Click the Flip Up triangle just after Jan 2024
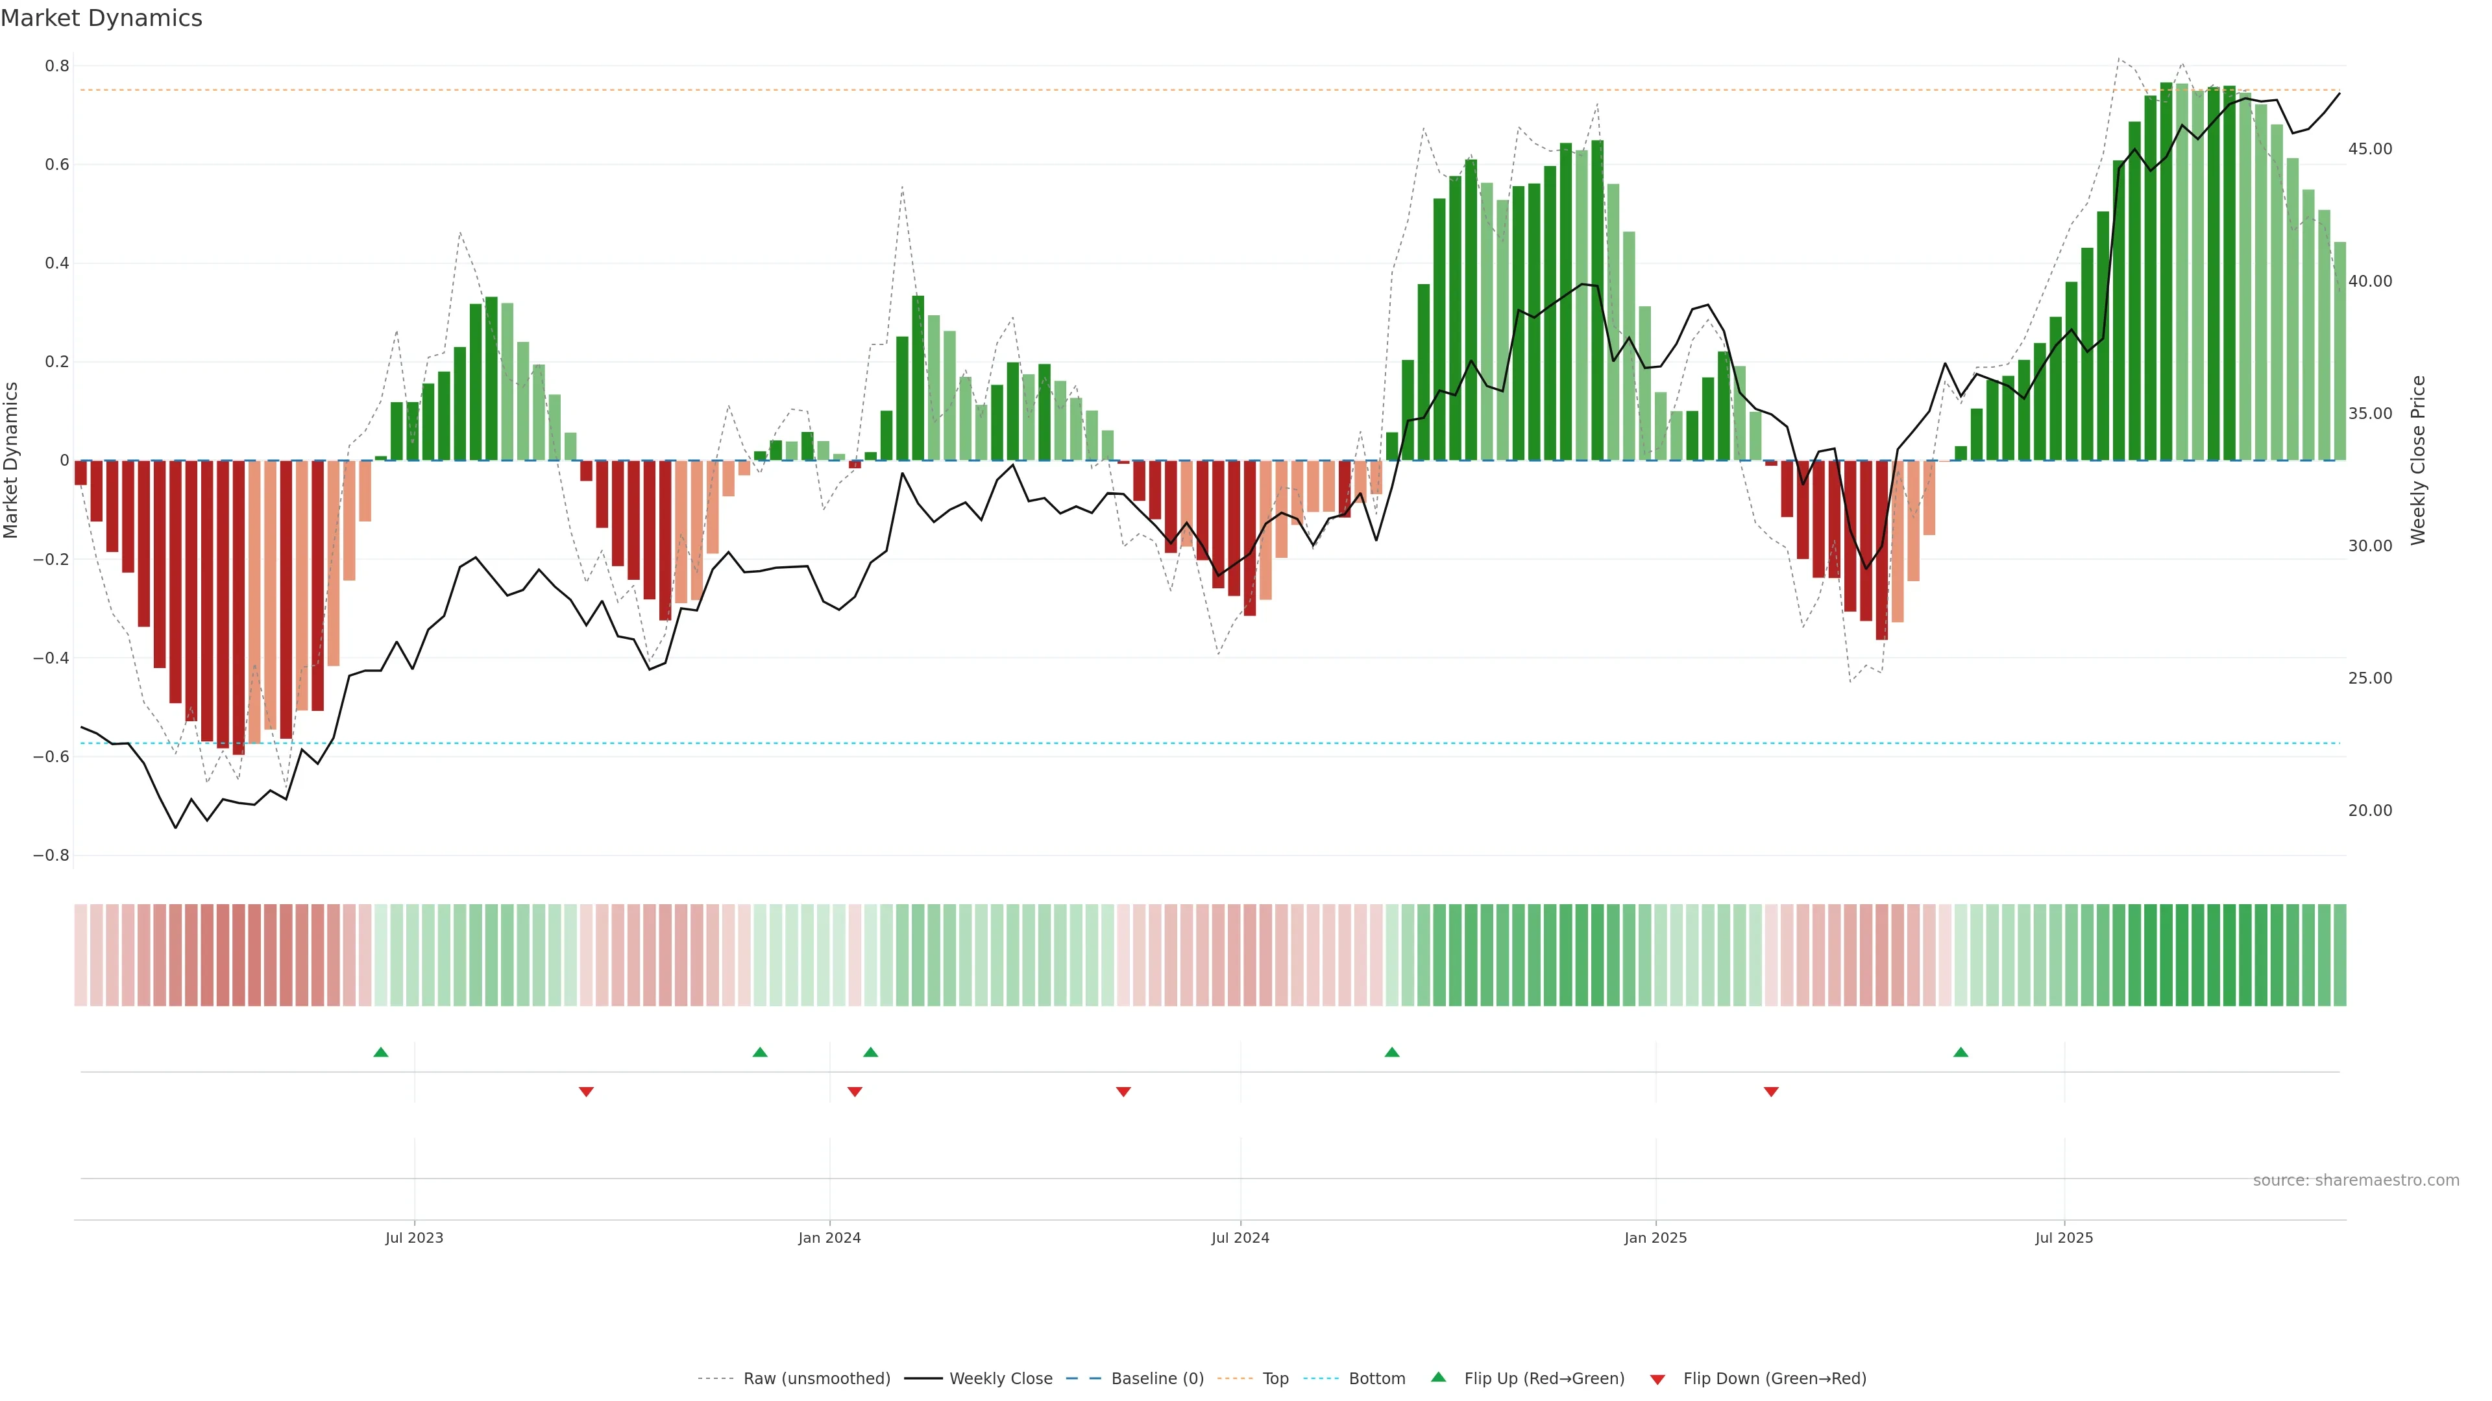 pos(871,1052)
